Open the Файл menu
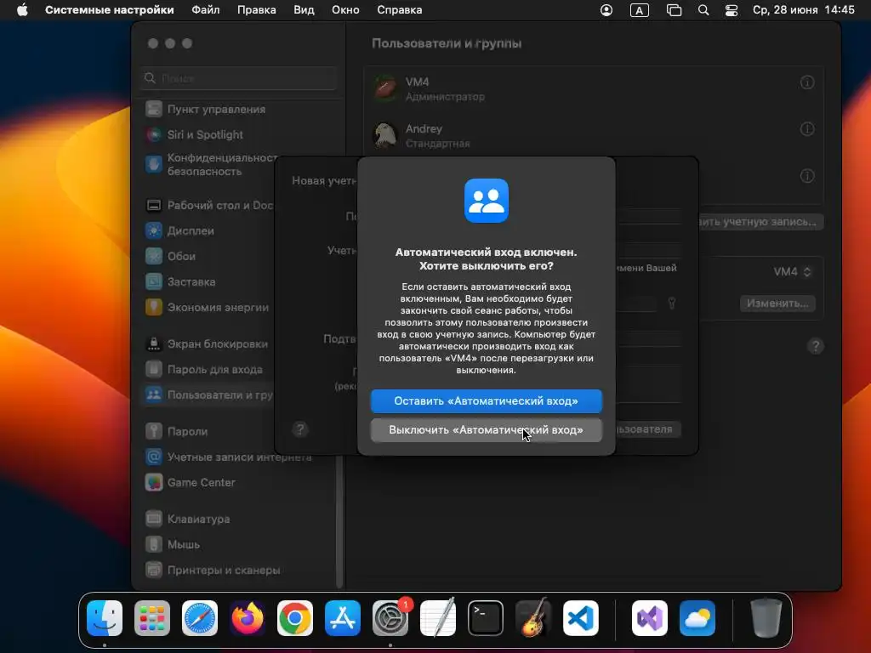The image size is (871, 653). coord(206,10)
